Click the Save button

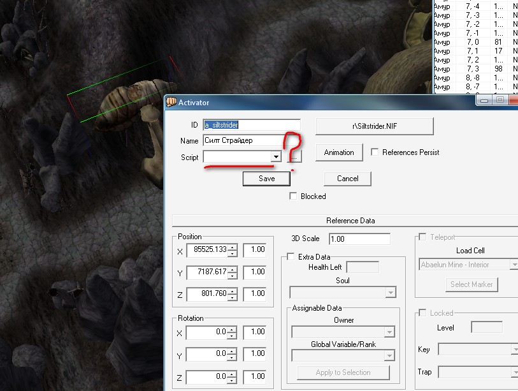(x=266, y=179)
